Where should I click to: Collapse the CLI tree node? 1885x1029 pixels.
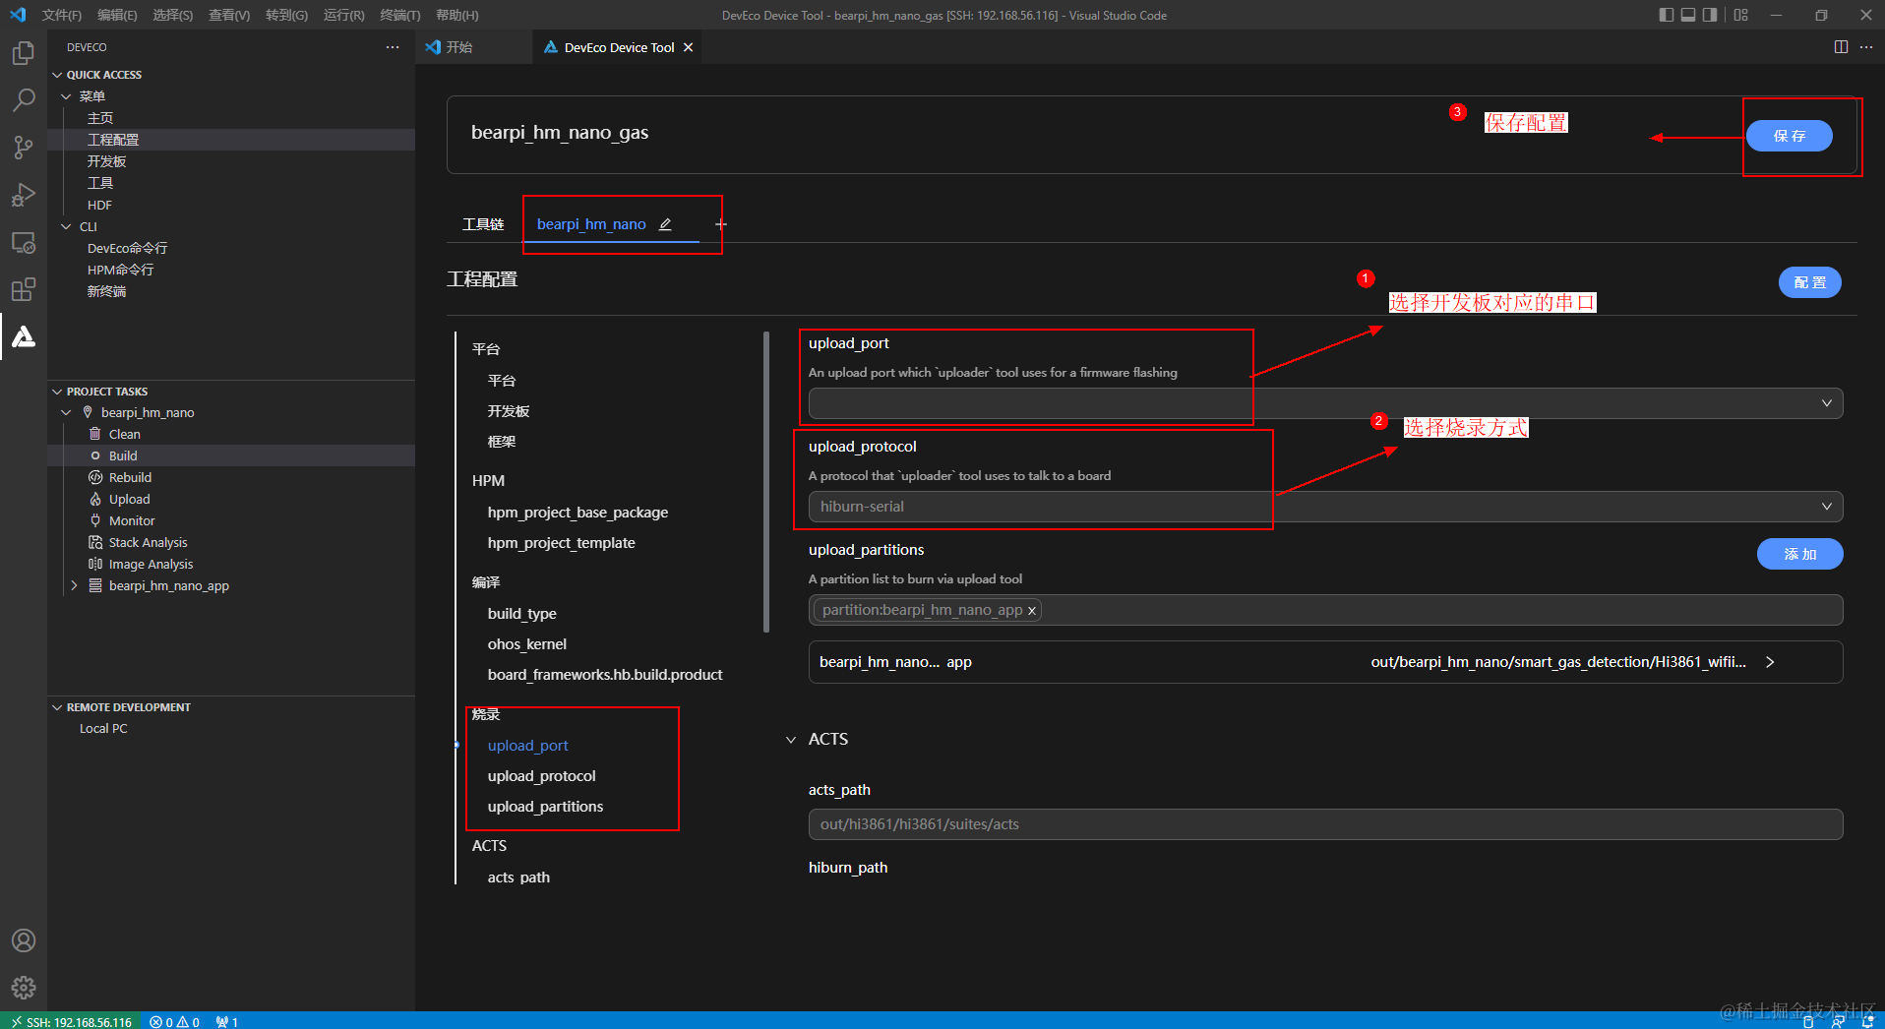click(66, 226)
